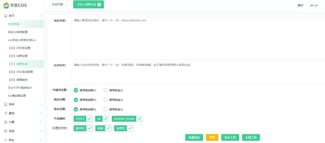
Task: Expand the 系统 sidebar menu
Action: (x=41, y=104)
